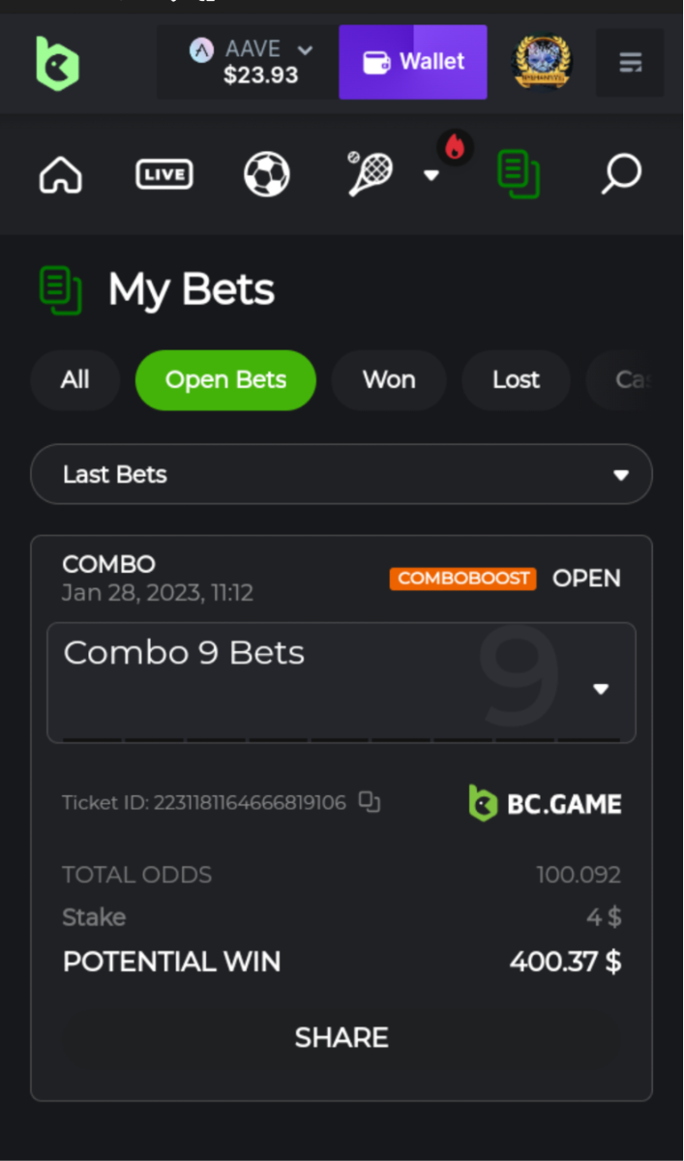The image size is (684, 1161).
Task: Switch to the Won bets tab
Action: coord(389,380)
